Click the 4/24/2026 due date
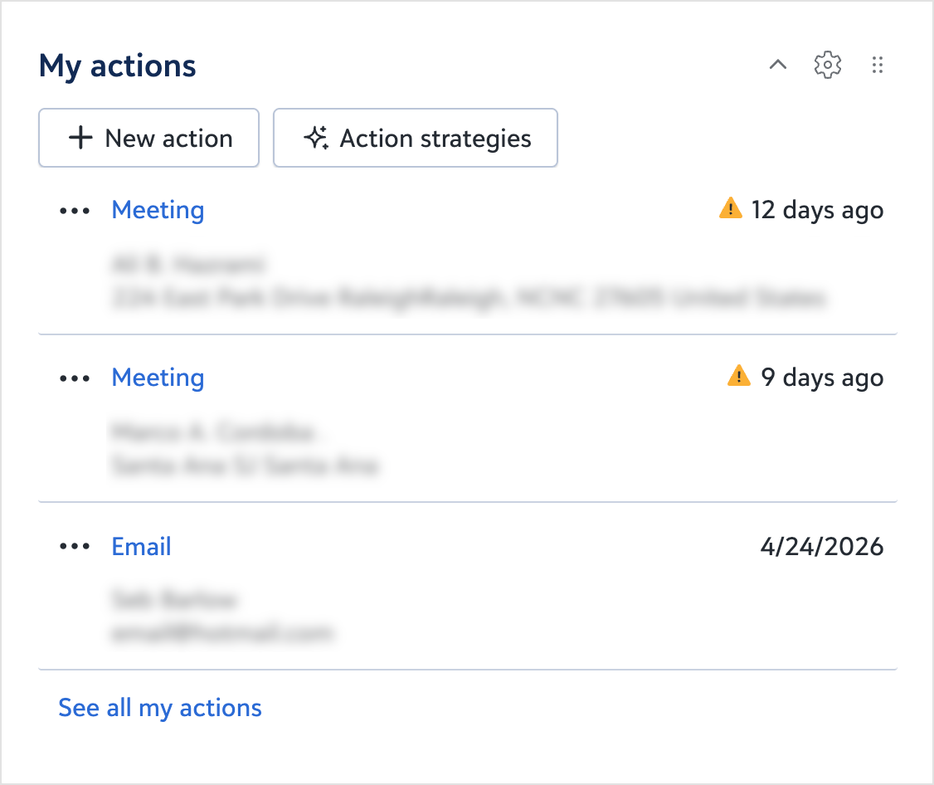This screenshot has height=785, width=934. 821,547
